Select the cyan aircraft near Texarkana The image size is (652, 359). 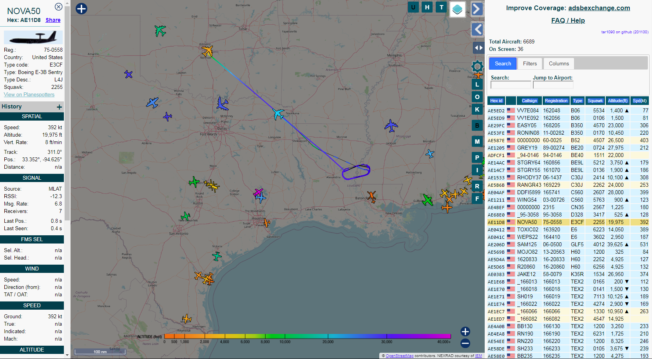(278, 114)
